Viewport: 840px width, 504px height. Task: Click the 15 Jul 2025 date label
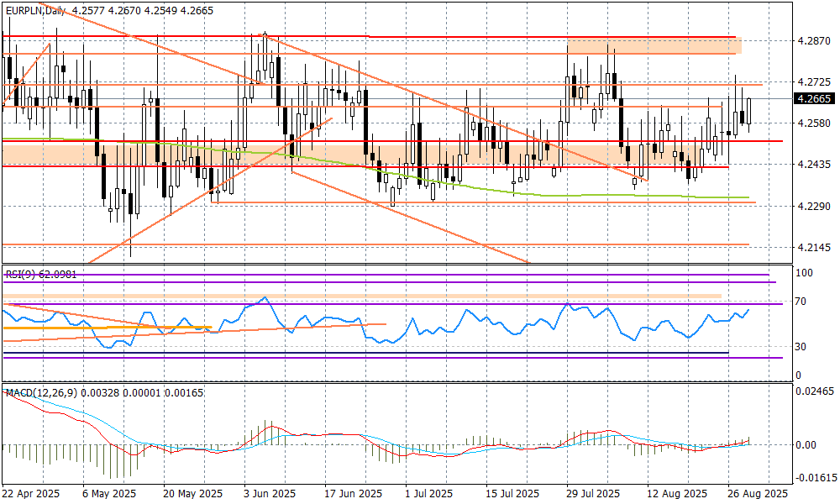click(512, 493)
